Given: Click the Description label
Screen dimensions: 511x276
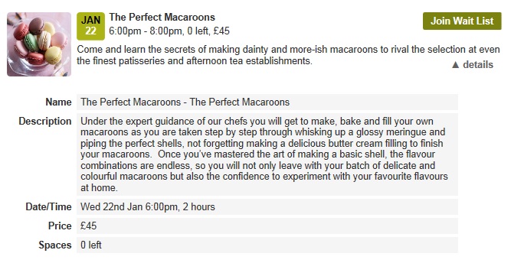Looking at the screenshot, I should pyautogui.click(x=45, y=122).
